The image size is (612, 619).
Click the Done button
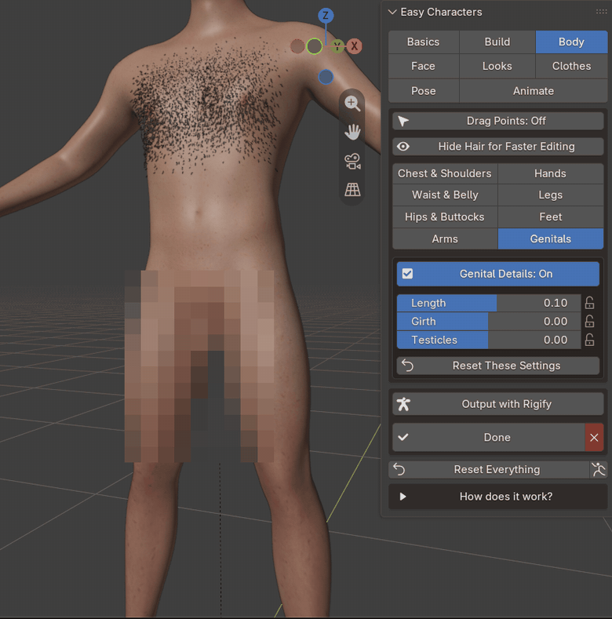point(488,438)
